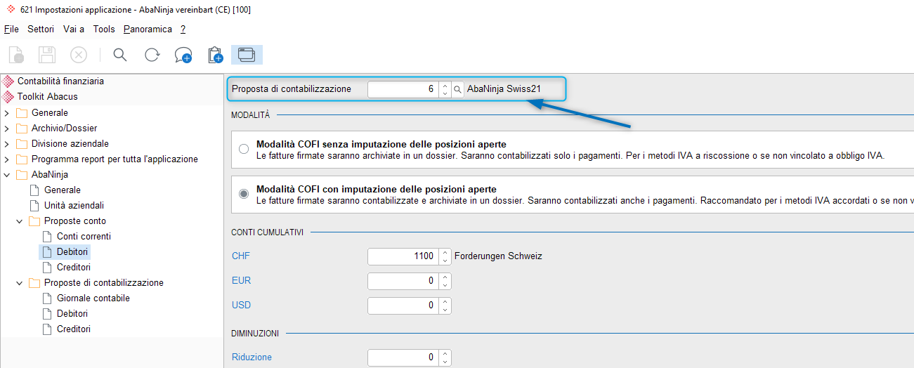
Task: Click the Save diskette toolbar icon
Action: 47,55
